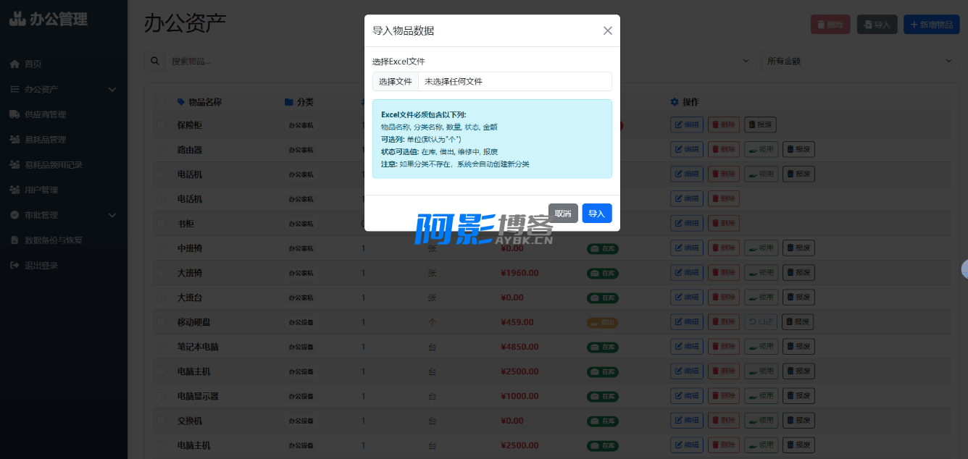Open the 所有金额 filter dropdown
Screen dimensions: 968x459
[859, 62]
